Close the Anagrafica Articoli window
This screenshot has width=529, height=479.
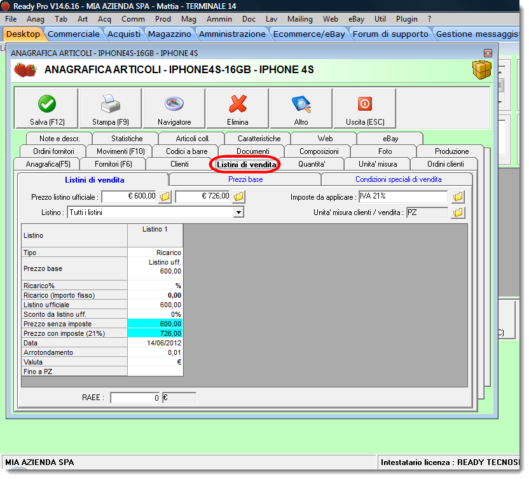click(488, 53)
